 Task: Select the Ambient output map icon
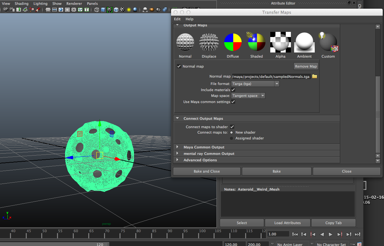[x=304, y=42]
